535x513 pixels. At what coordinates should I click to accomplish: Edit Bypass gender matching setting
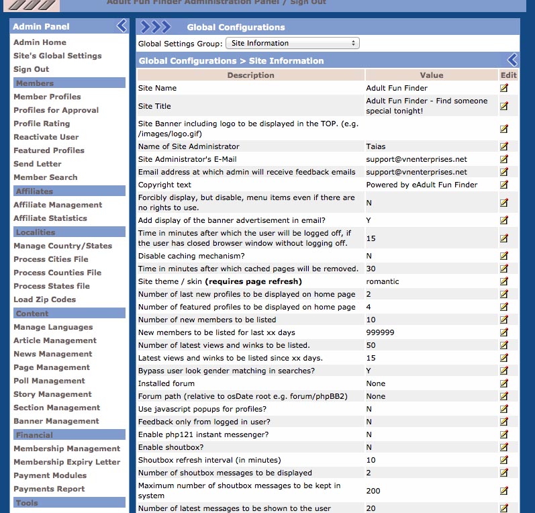pyautogui.click(x=504, y=371)
